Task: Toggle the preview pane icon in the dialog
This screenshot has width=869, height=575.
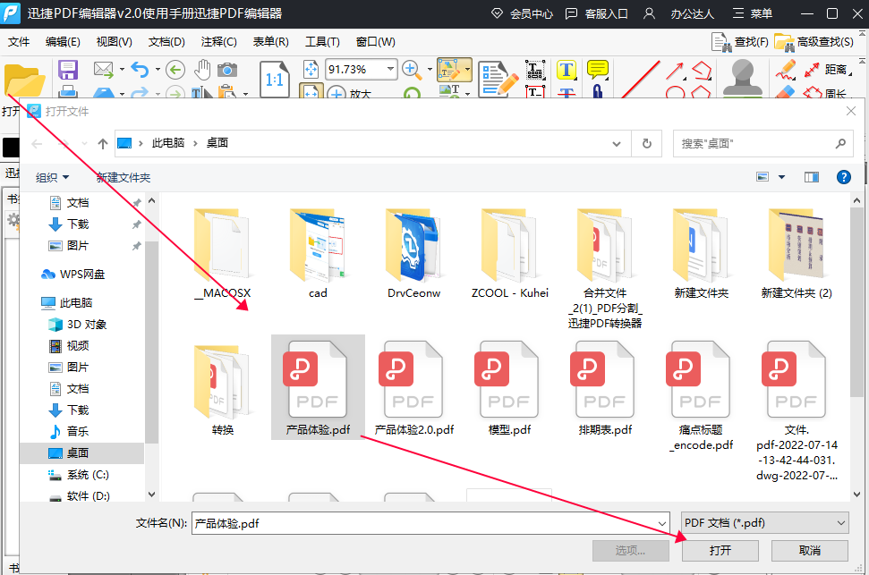Action: pyautogui.click(x=812, y=177)
